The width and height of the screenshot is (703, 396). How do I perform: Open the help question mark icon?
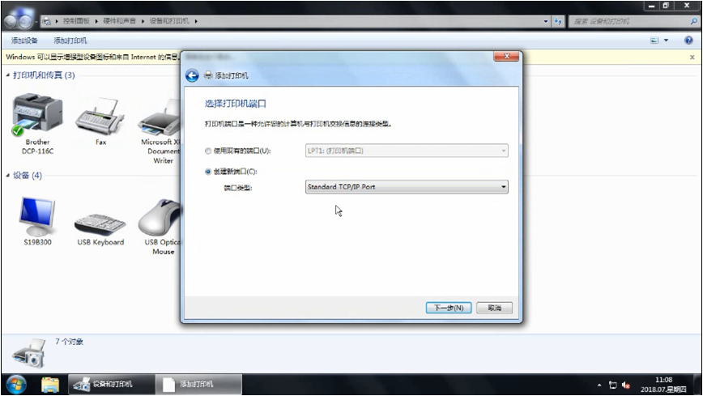coord(688,40)
